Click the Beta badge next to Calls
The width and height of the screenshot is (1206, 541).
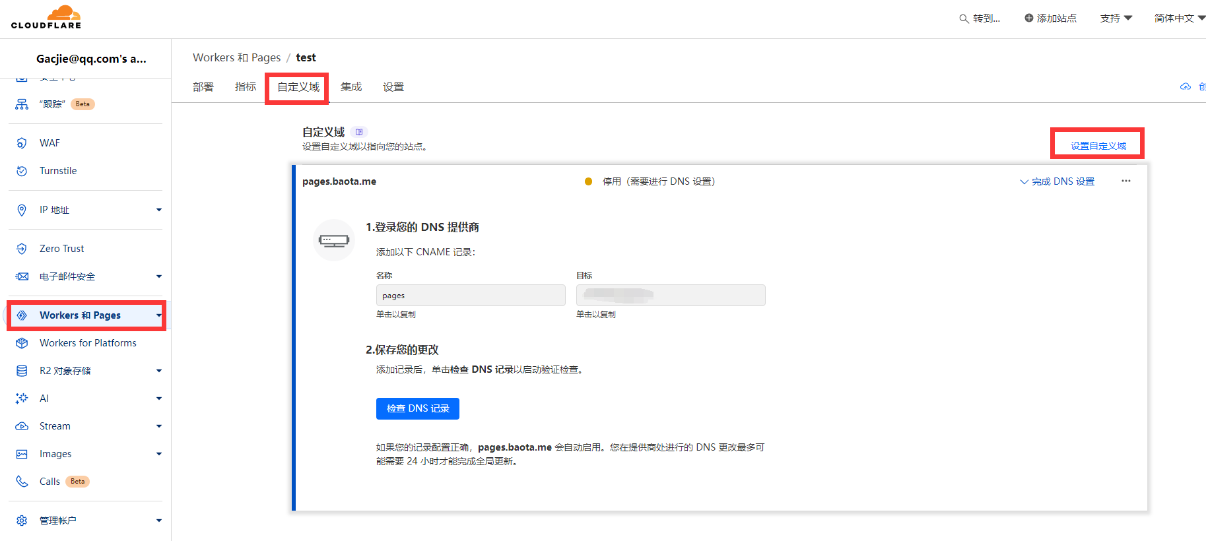point(78,482)
